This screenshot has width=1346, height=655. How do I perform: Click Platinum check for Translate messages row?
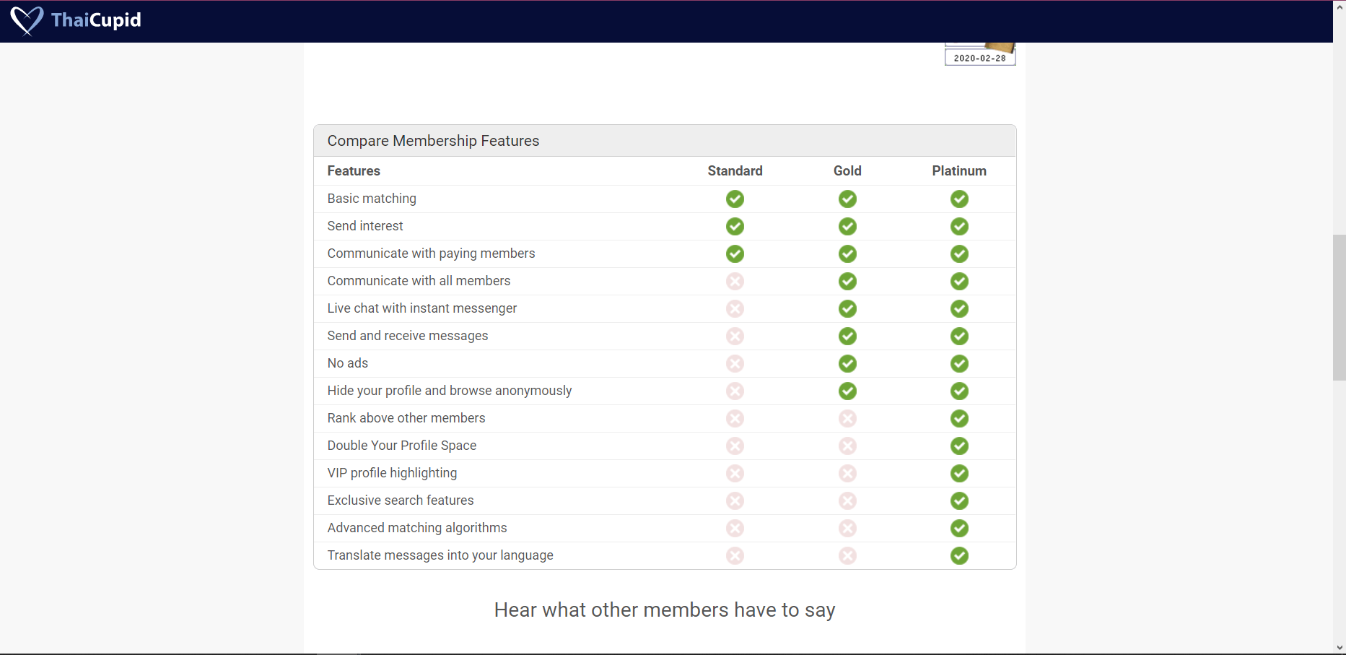pos(959,555)
